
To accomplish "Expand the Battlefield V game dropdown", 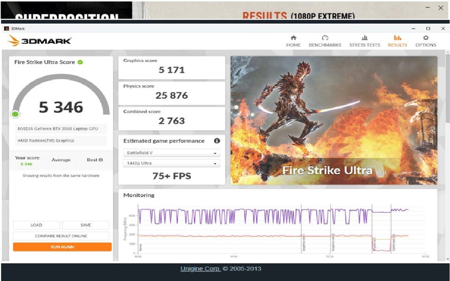I will [x=172, y=153].
